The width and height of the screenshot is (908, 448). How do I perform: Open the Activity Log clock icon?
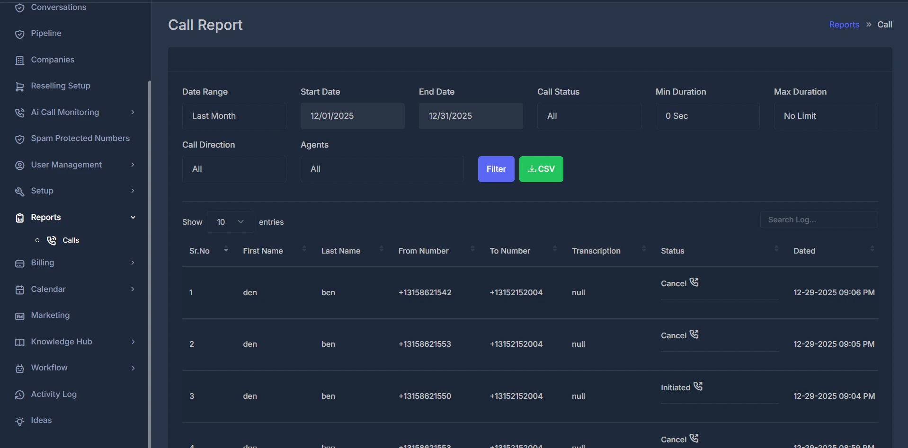tap(19, 394)
